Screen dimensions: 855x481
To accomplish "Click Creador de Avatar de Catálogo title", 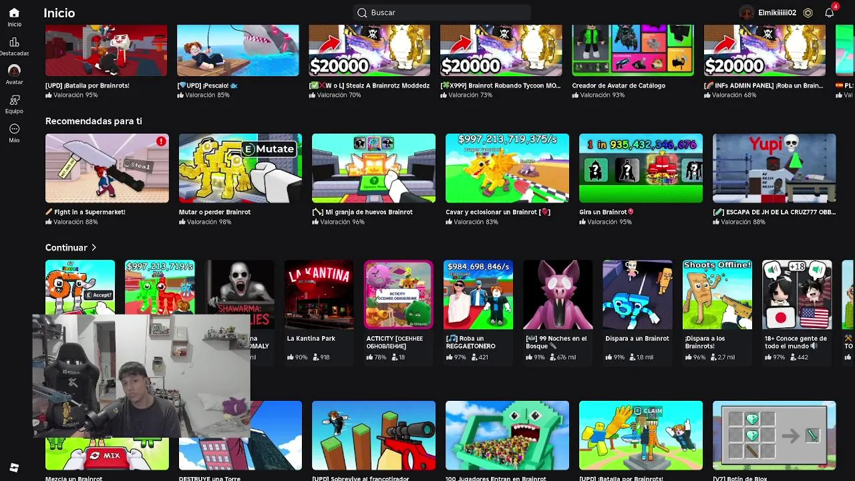I will [x=619, y=86].
